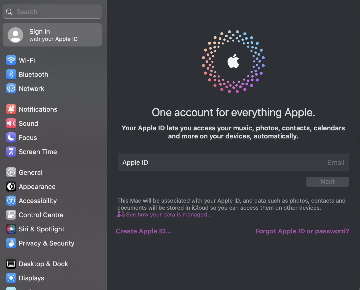
Task: Click the Appearance icon
Action: (x=11, y=186)
